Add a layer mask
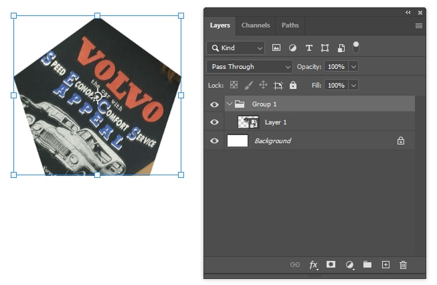The width and height of the screenshot is (437, 285). [331, 264]
